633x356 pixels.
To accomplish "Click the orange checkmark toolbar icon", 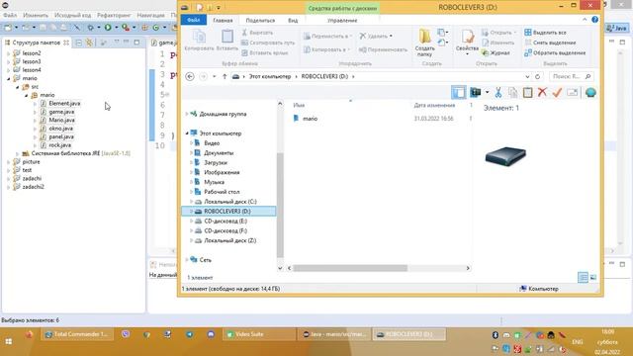I will (557, 92).
